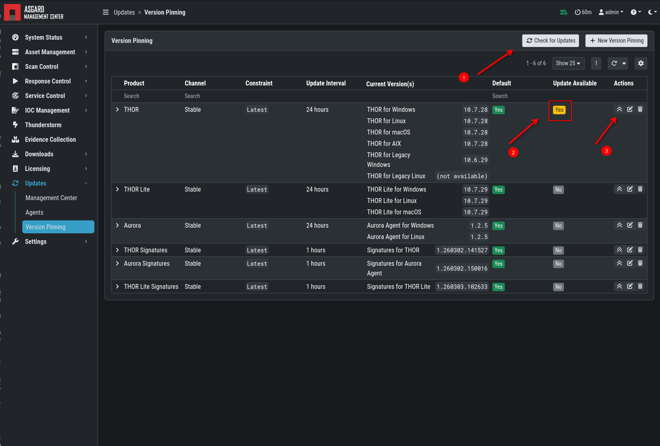Expand the THOR Signatures row

[117, 250]
